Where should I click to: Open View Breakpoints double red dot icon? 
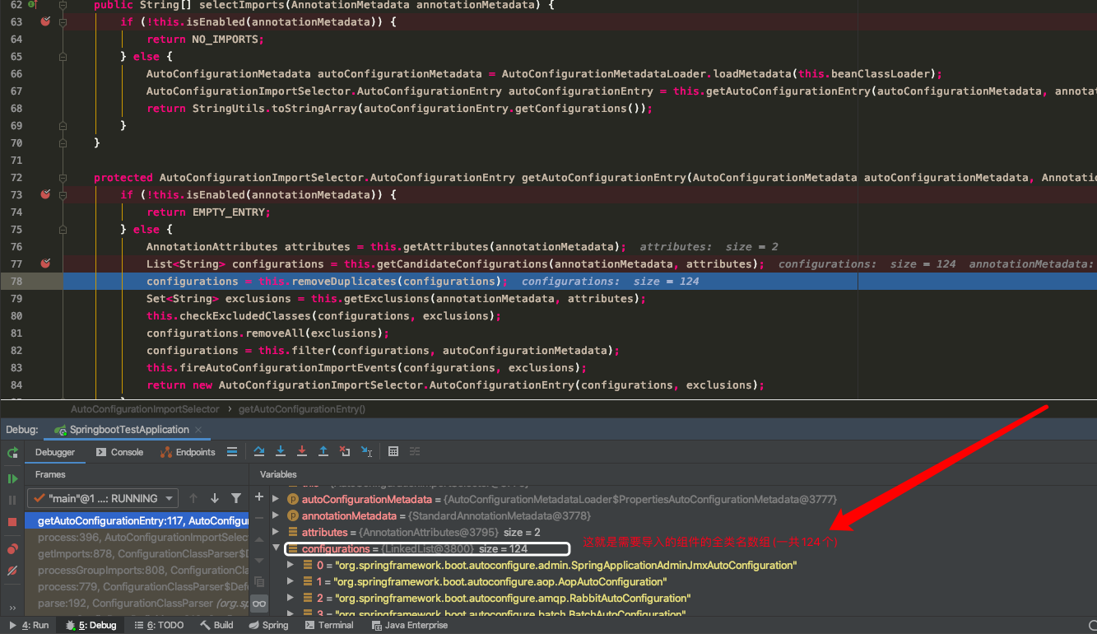pos(12,548)
